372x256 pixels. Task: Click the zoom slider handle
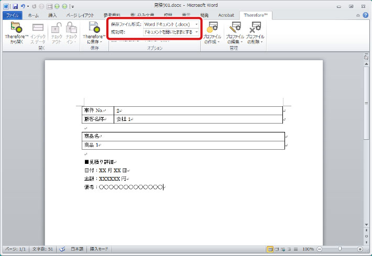pyautogui.click(x=340, y=249)
